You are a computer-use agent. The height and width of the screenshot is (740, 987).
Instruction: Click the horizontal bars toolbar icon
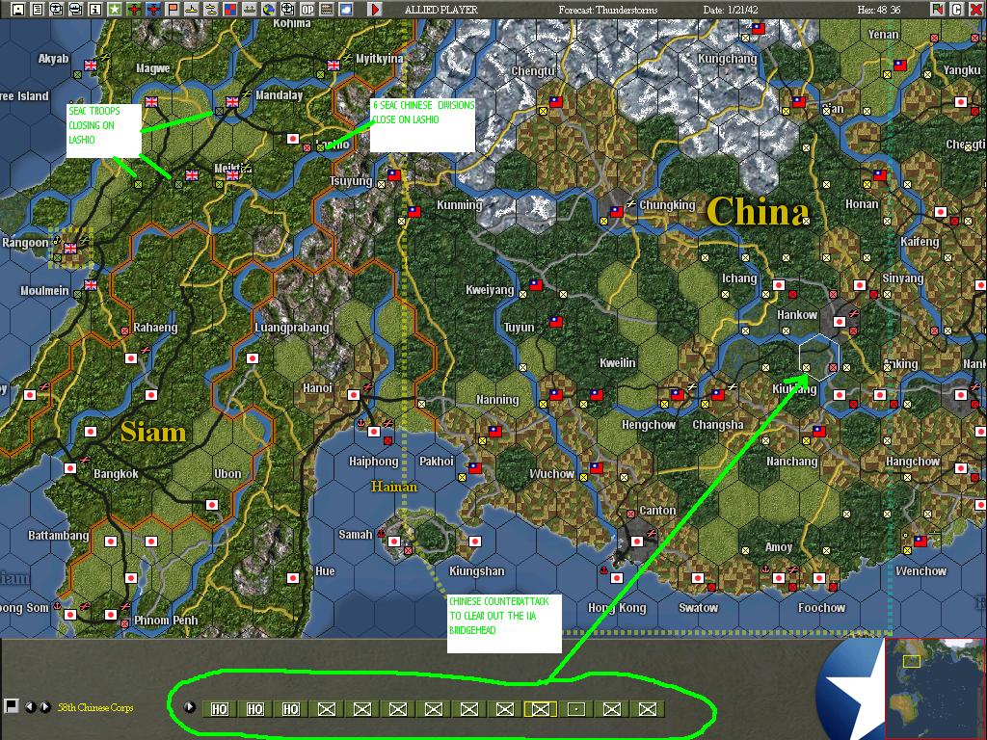327,10
